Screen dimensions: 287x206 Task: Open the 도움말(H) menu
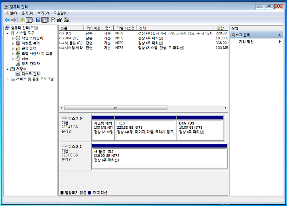[x=61, y=13]
